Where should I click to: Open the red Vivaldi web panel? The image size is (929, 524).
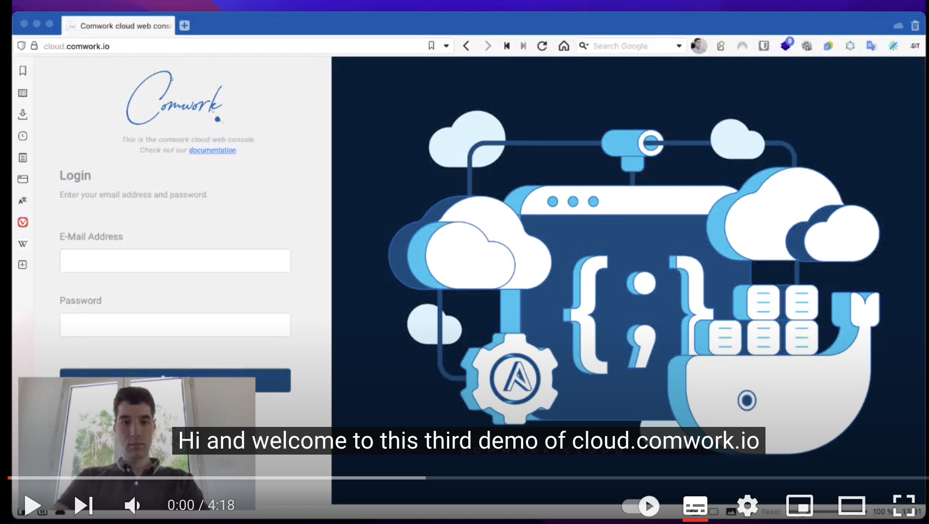click(x=23, y=222)
